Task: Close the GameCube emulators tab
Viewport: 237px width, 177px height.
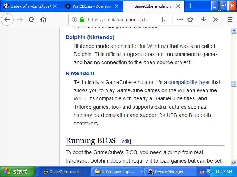Action: (x=178, y=6)
